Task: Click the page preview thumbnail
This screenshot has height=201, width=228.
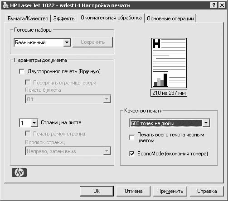Action: click(x=169, y=63)
